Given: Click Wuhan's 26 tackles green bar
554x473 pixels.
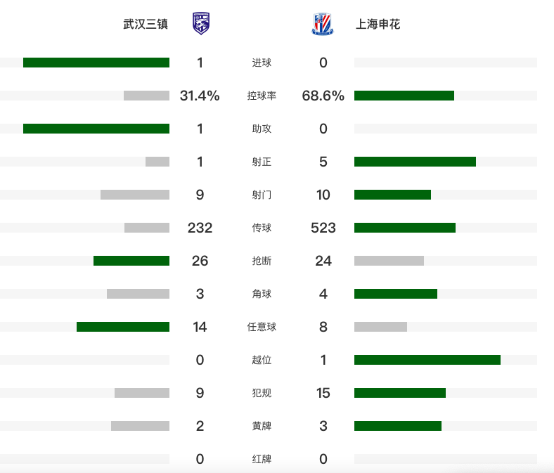Looking at the screenshot, I should pos(131,261).
